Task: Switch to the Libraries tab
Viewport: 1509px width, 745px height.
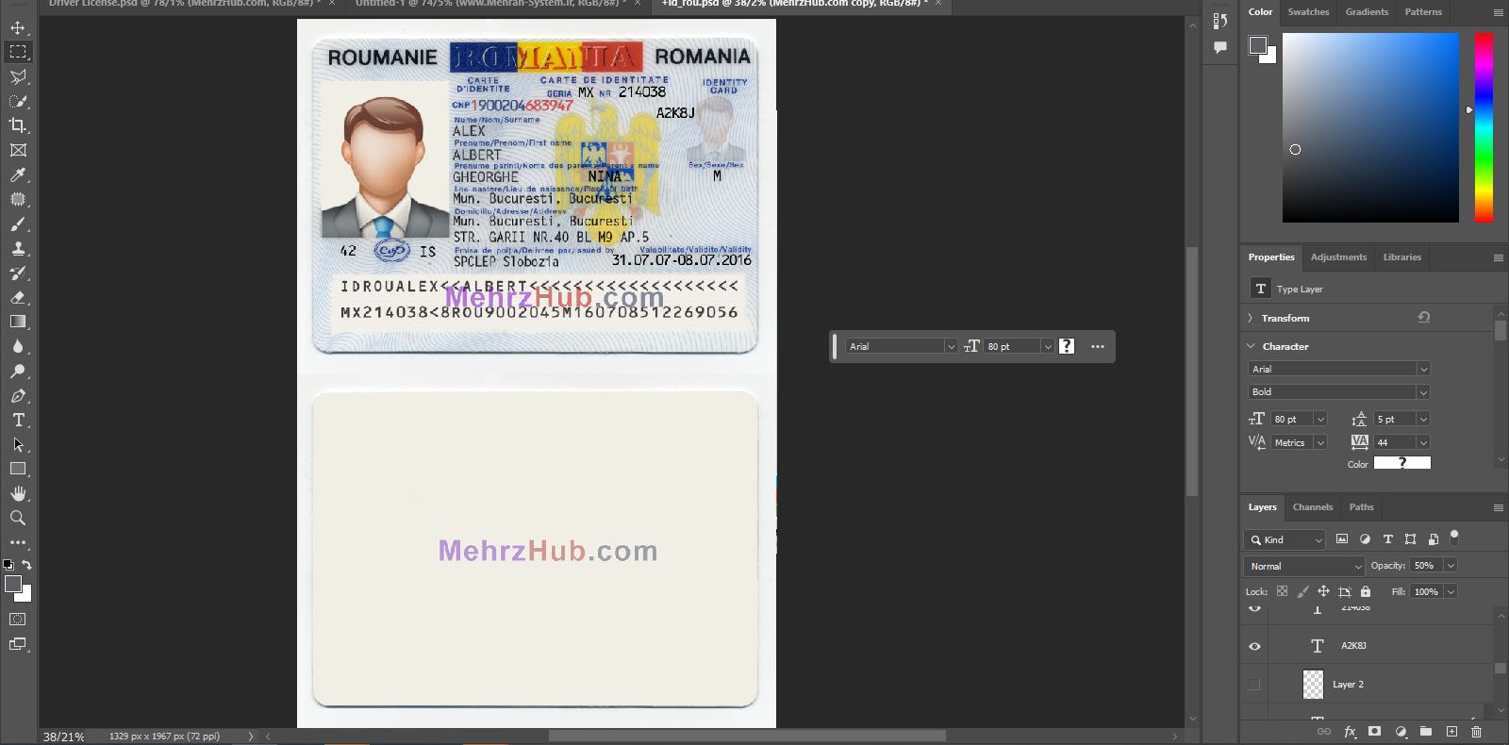Action: click(x=1401, y=257)
